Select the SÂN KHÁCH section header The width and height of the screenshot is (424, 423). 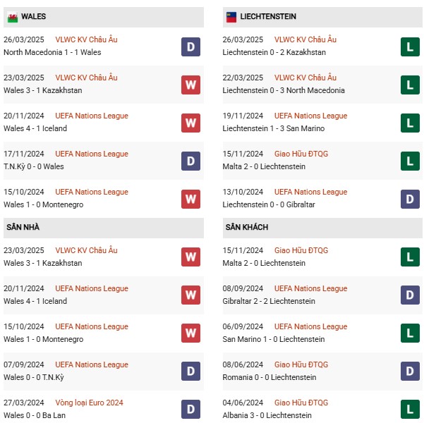click(322, 228)
